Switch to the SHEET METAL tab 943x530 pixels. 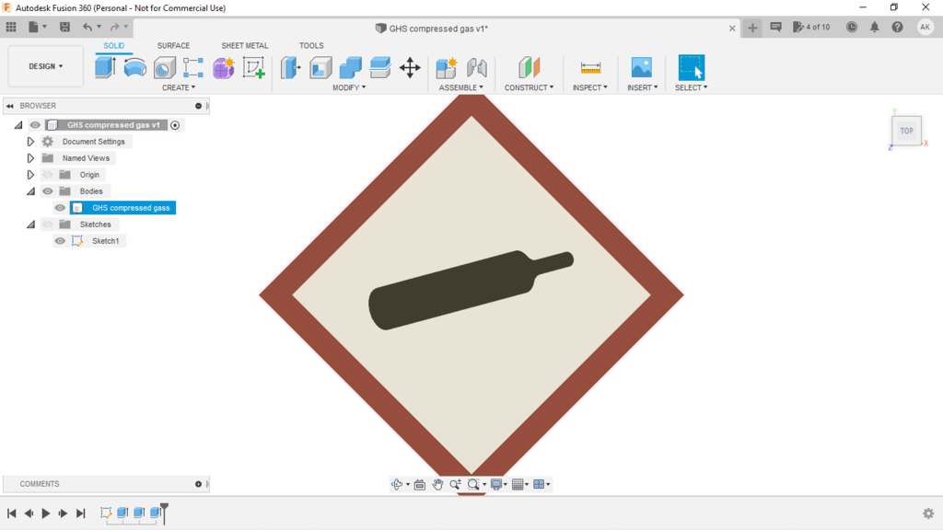[244, 45]
